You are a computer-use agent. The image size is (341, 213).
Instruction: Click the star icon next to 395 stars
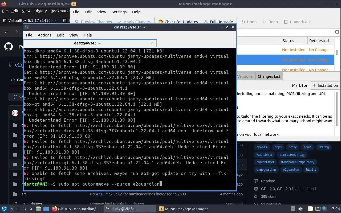(256, 196)
